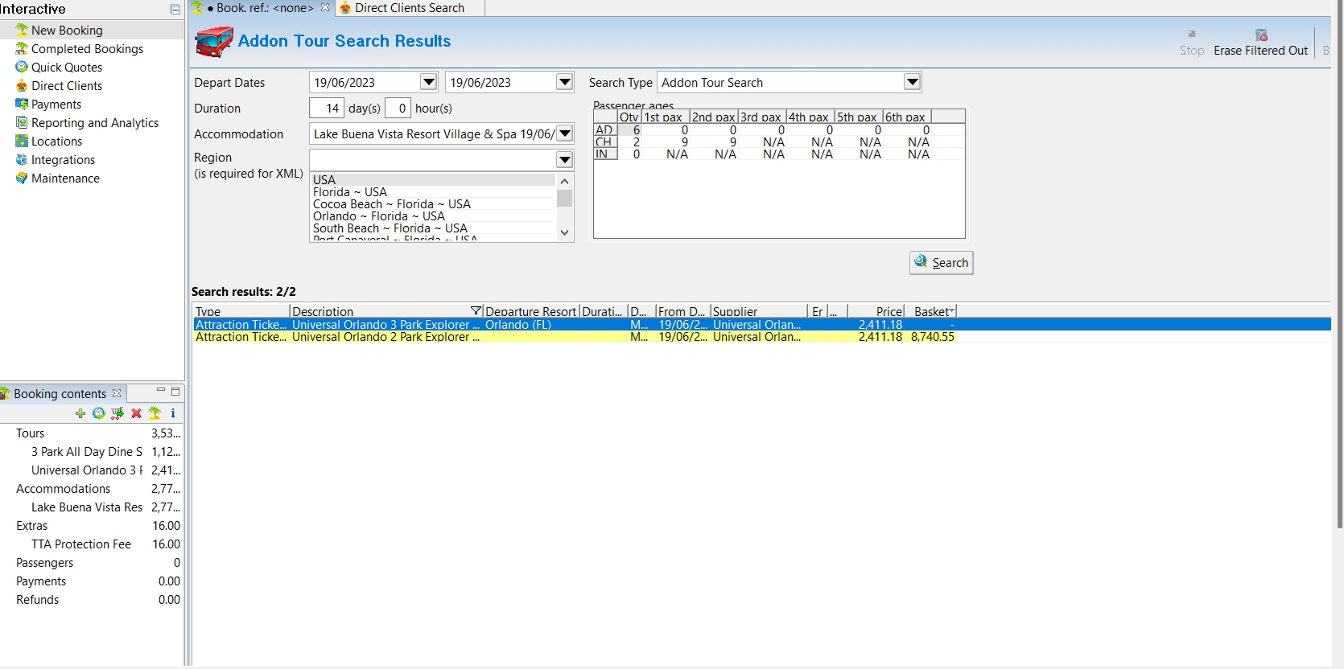The height and width of the screenshot is (669, 1344).
Task: Click the Direct Clients icon
Action: [22, 85]
